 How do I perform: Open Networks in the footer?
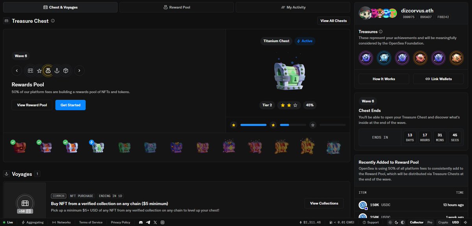[61, 222]
